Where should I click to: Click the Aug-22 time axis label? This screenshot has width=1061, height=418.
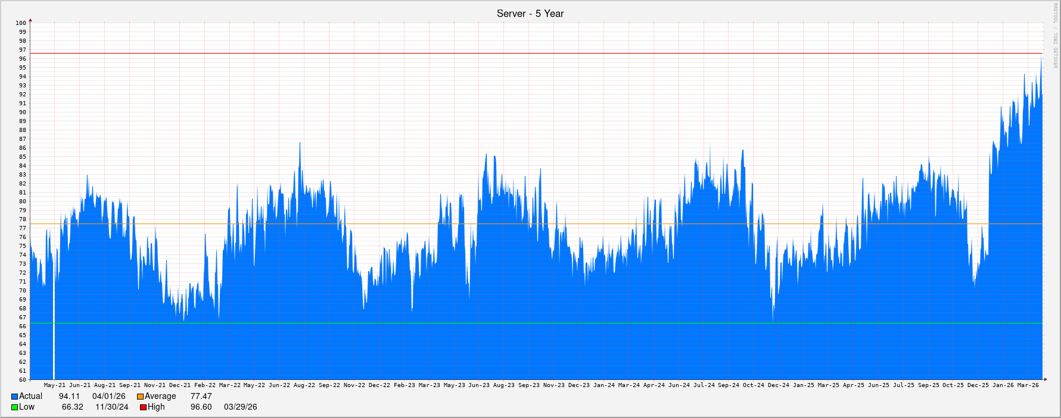tap(304, 385)
